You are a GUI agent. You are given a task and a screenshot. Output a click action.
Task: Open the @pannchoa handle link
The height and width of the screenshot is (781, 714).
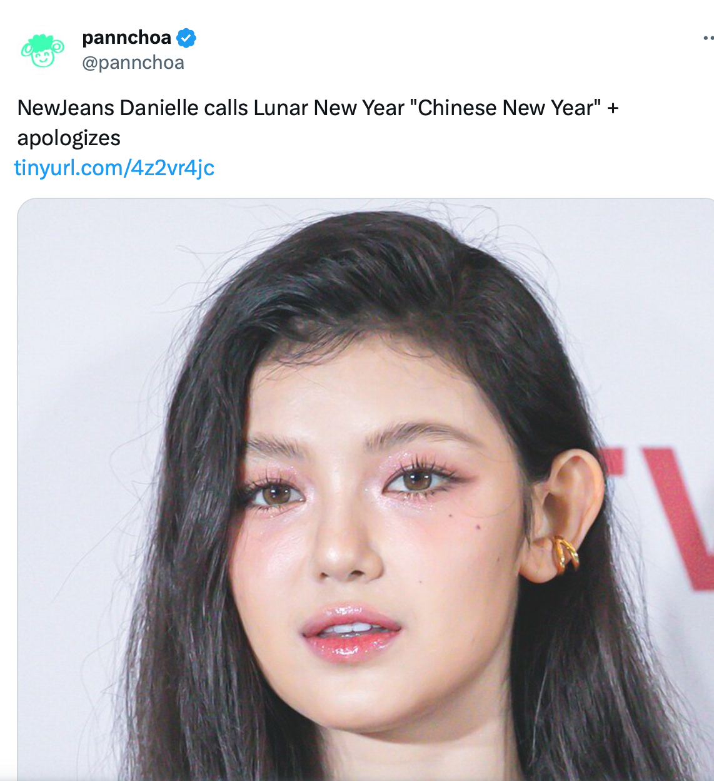[x=133, y=63]
